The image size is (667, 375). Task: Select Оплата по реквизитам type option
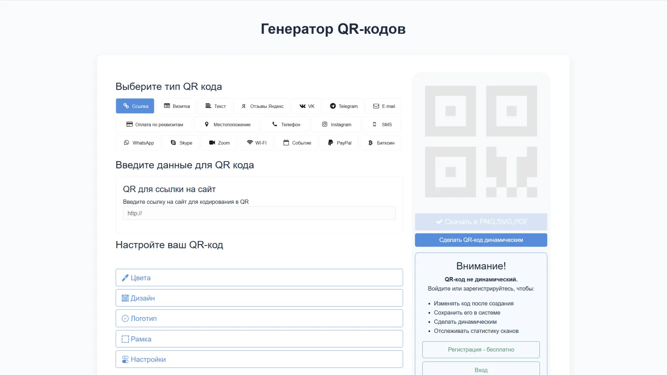tap(153, 124)
